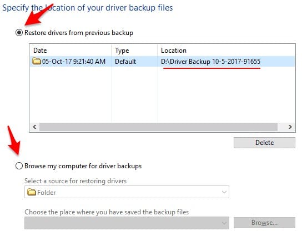Sort by the Type column header

click(122, 51)
